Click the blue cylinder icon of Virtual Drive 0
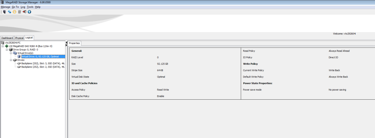The image size is (375, 138). [x=19, y=57]
